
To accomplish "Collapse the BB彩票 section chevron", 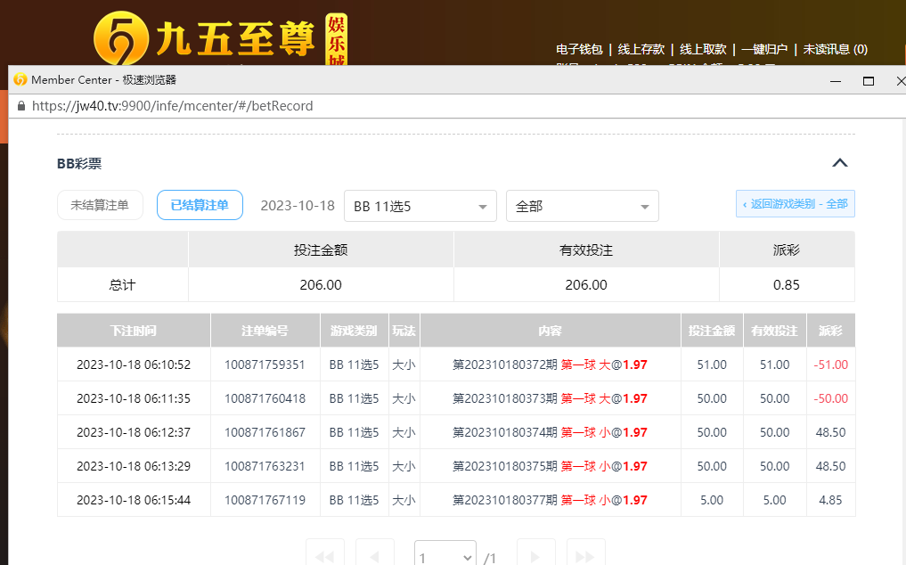I will (839, 163).
